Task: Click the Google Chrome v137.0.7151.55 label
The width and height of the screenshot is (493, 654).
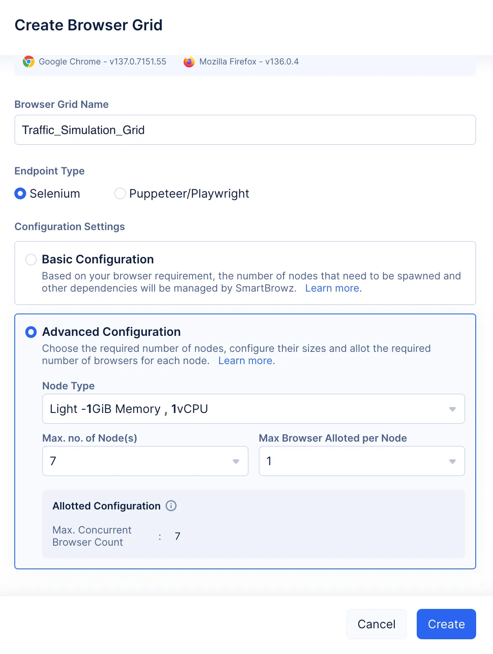Action: point(102,62)
